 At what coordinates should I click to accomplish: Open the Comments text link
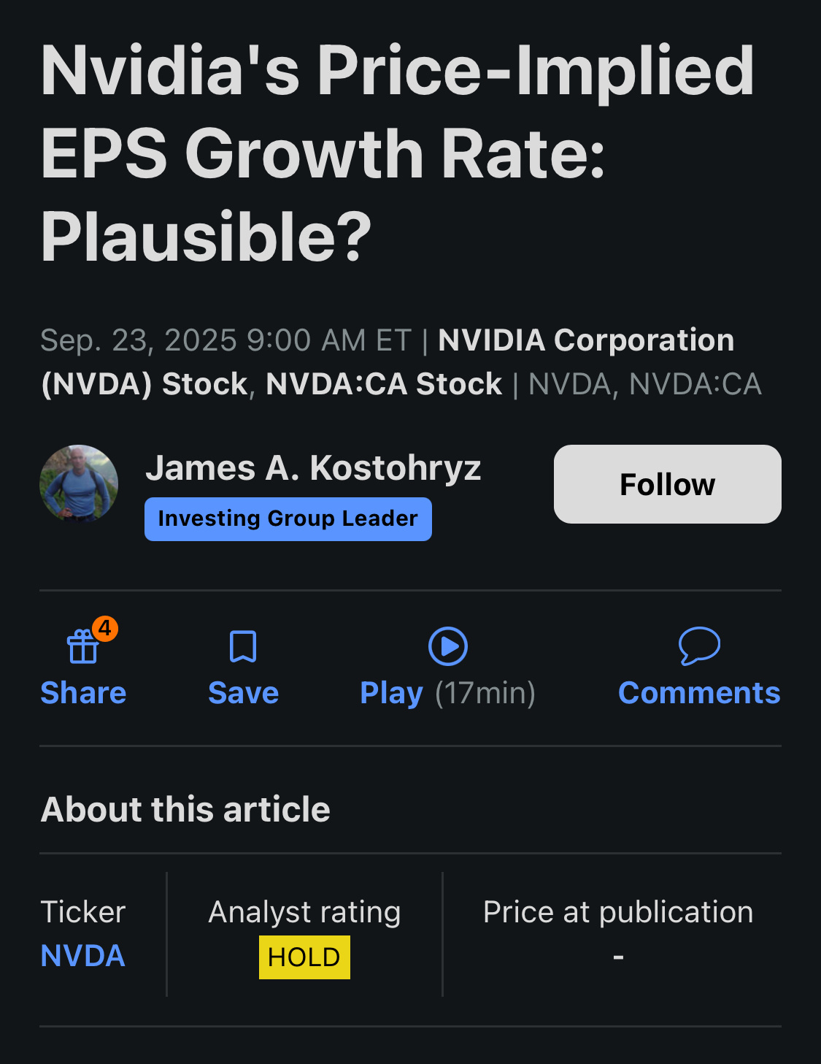point(699,693)
